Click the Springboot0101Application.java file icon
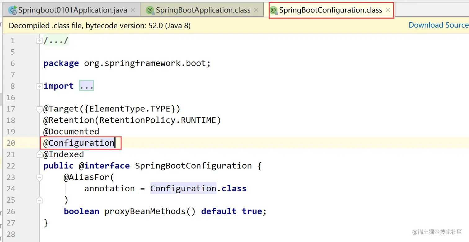Image resolution: width=469 pixels, height=242 pixels. [x=13, y=11]
